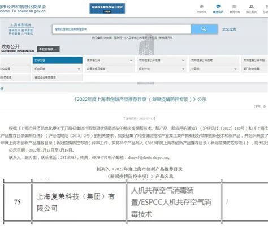Click the 政务公开 Government Information heading

coord(18,48)
